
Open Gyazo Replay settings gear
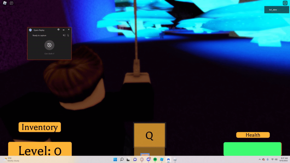[x=59, y=29]
